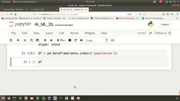
Task: Restart the kernel circular arrow icon
Action: [x=76, y=40]
